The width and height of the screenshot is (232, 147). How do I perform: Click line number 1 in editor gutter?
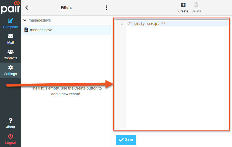[122, 24]
